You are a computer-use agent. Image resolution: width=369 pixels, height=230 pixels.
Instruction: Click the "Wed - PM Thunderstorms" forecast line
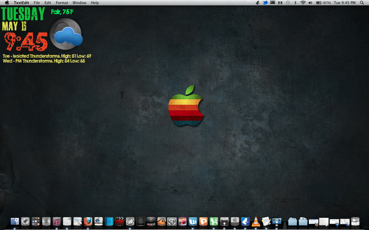(x=44, y=61)
